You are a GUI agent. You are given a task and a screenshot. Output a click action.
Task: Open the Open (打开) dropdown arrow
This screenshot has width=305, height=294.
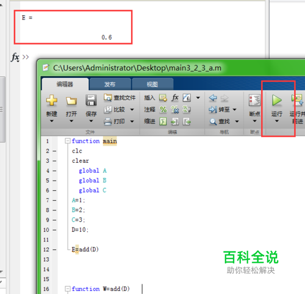pos(71,121)
